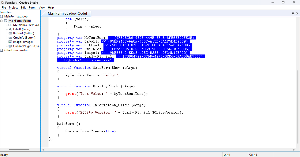Click 'MainForm_Show' function name in code
300x157 pixels.
(107, 68)
